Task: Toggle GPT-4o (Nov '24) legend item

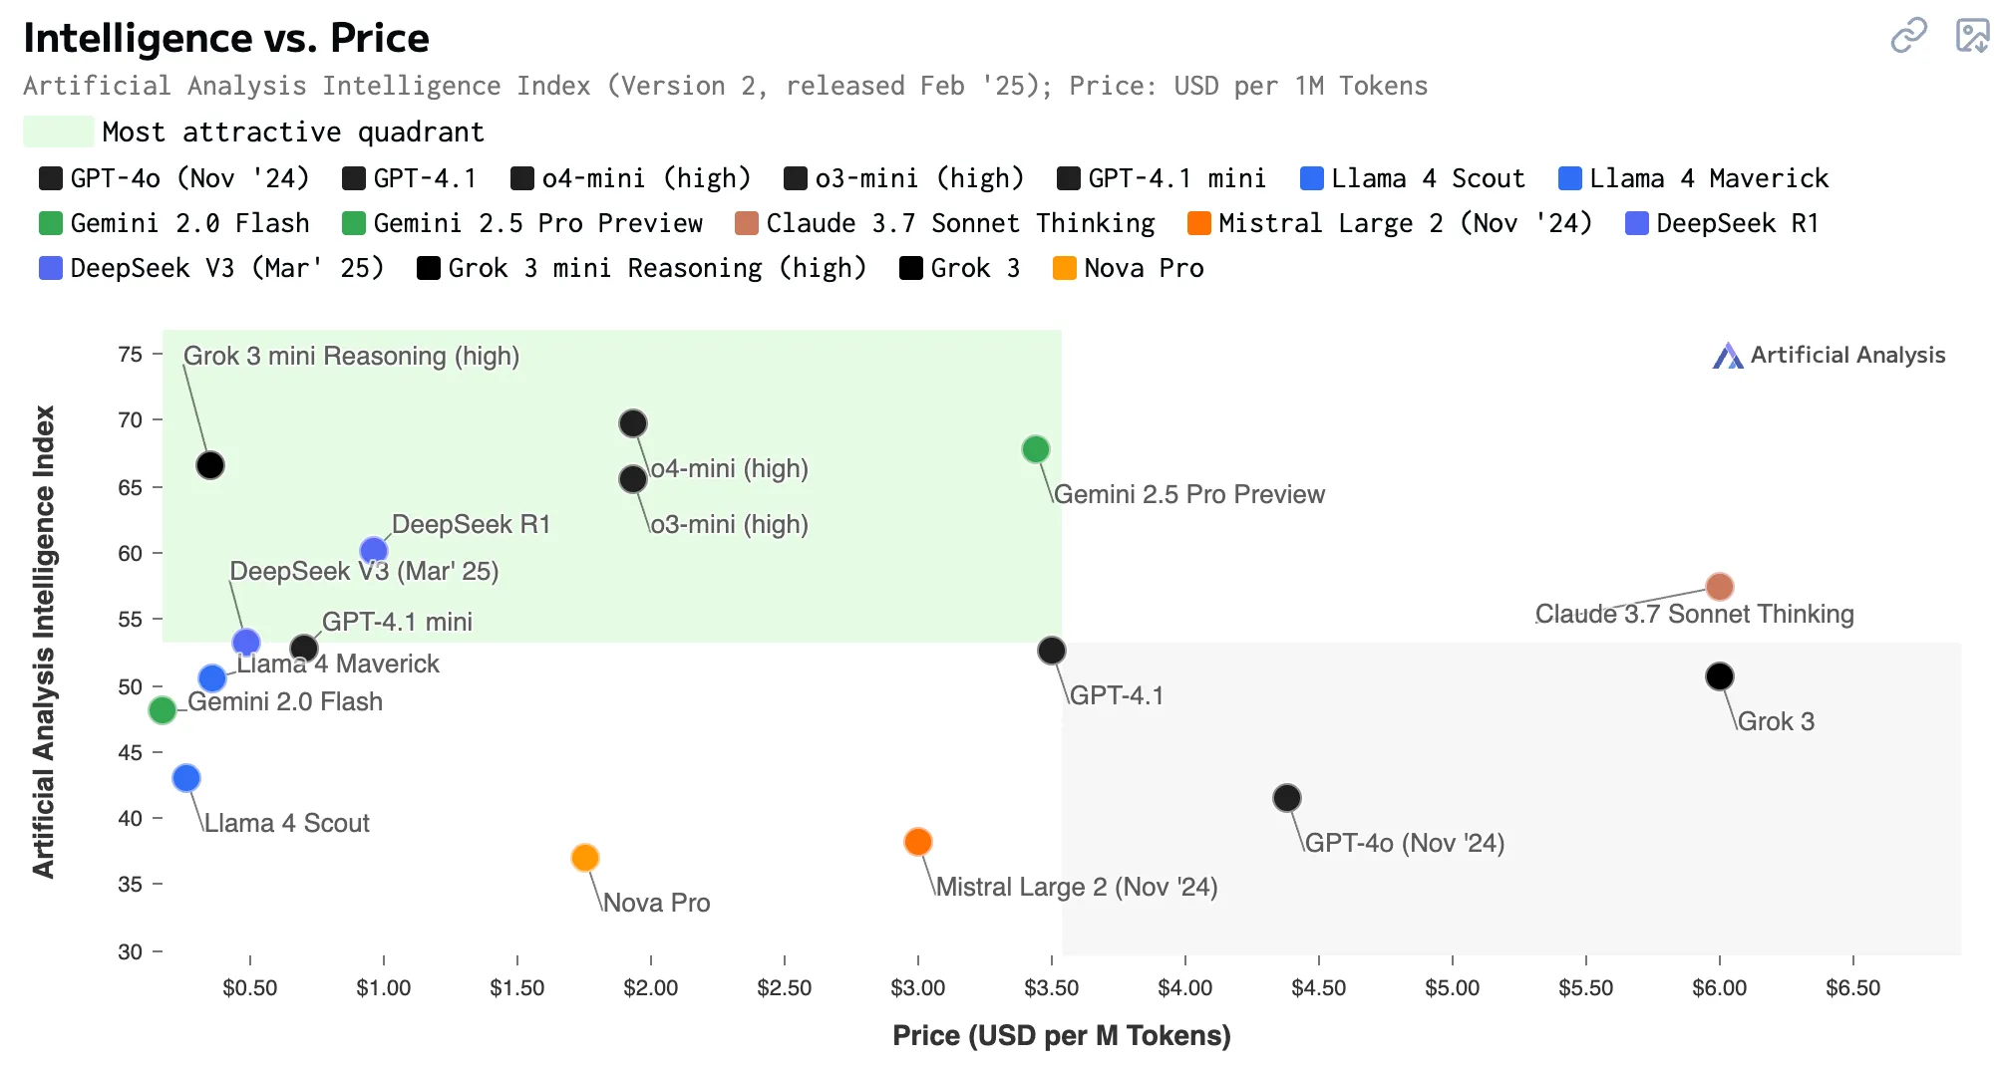Action: point(174,178)
